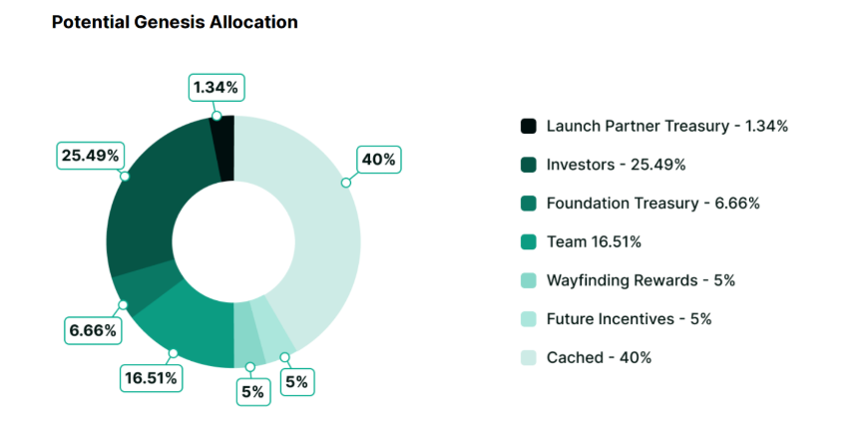Click the "Wayfinding Rewards - 5%" legend text
Screen dimensions: 860x425
641,280
